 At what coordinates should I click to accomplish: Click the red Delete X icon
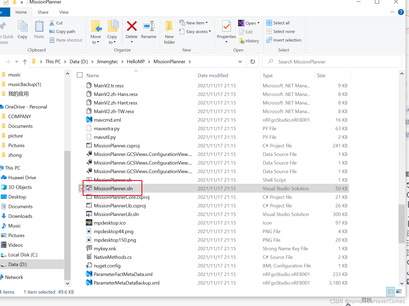pyautogui.click(x=132, y=26)
